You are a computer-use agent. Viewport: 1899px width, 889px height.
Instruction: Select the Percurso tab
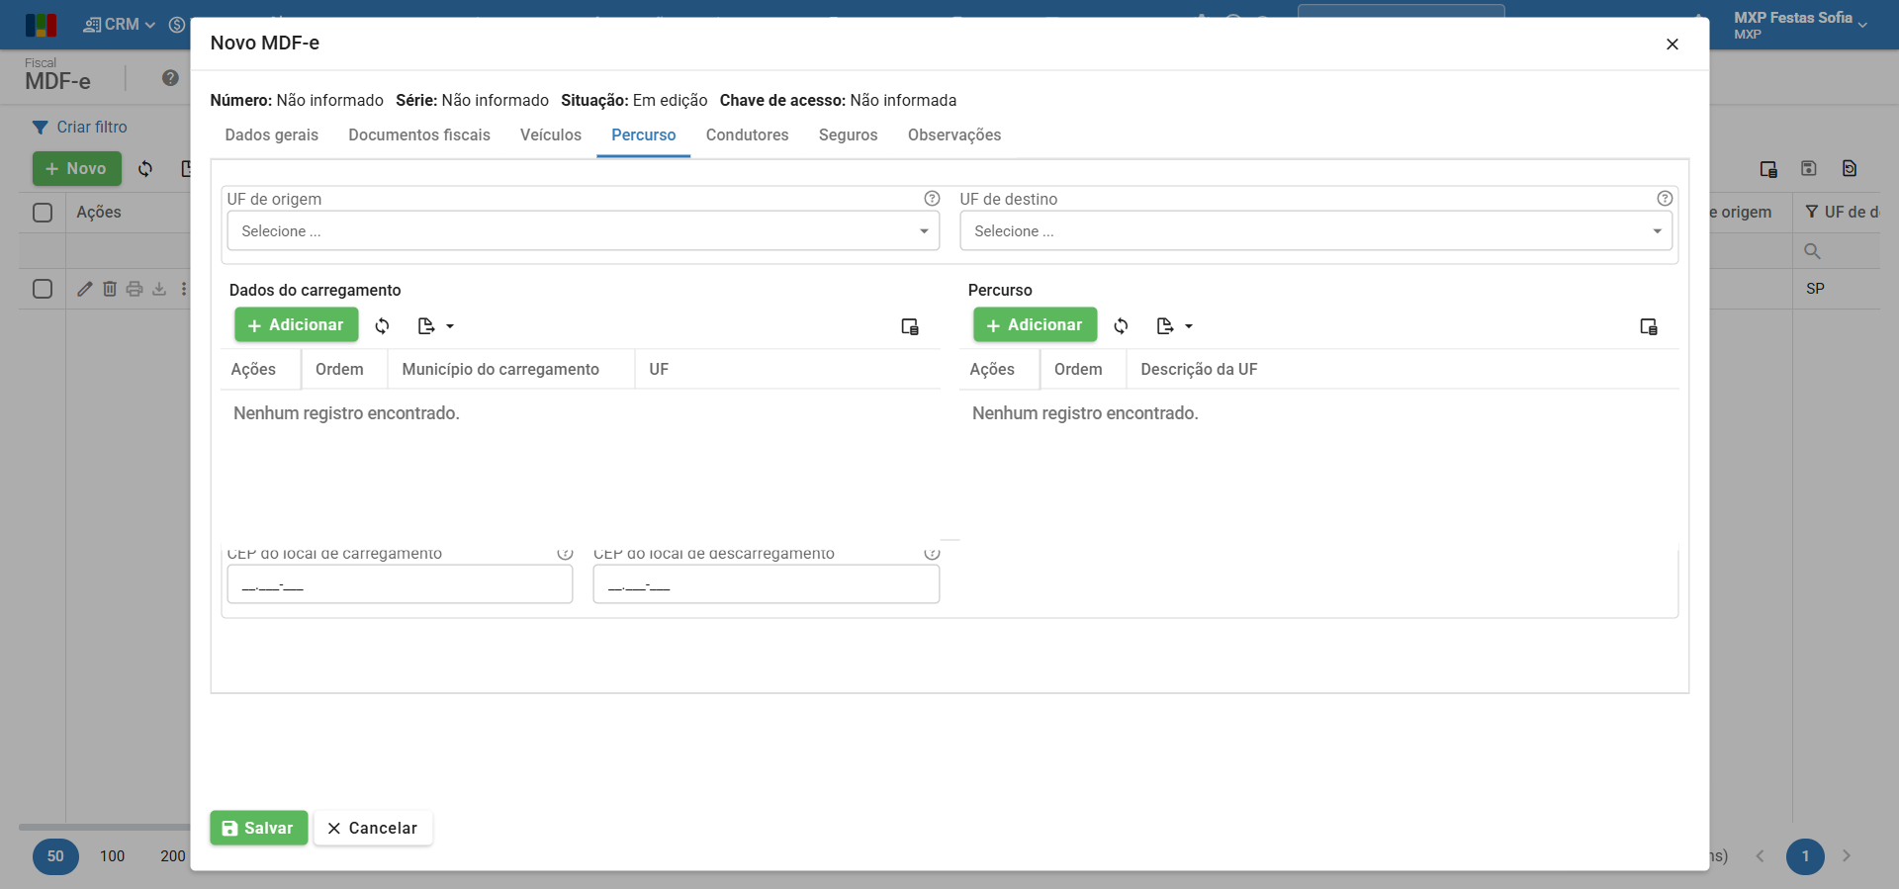tap(644, 135)
